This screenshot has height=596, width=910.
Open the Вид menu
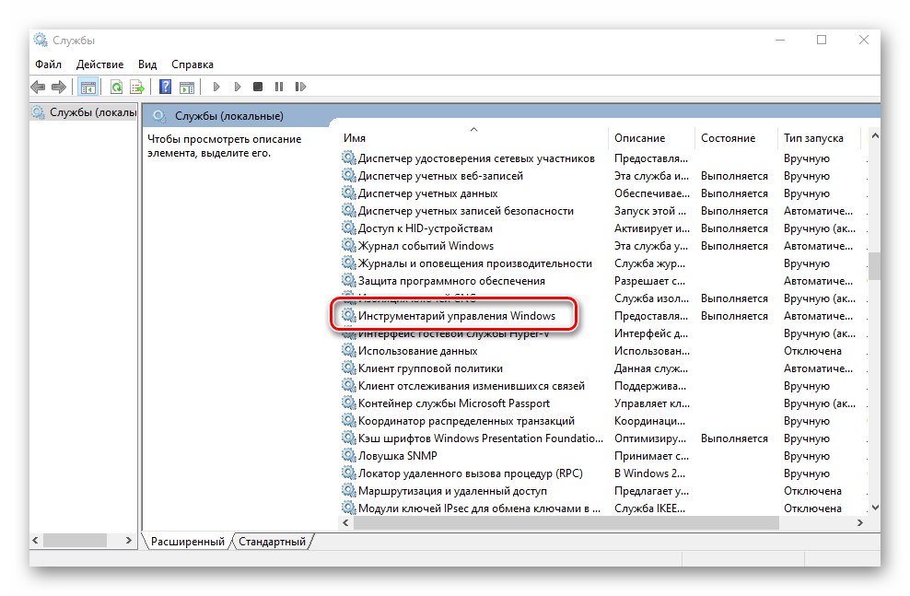pyautogui.click(x=146, y=64)
